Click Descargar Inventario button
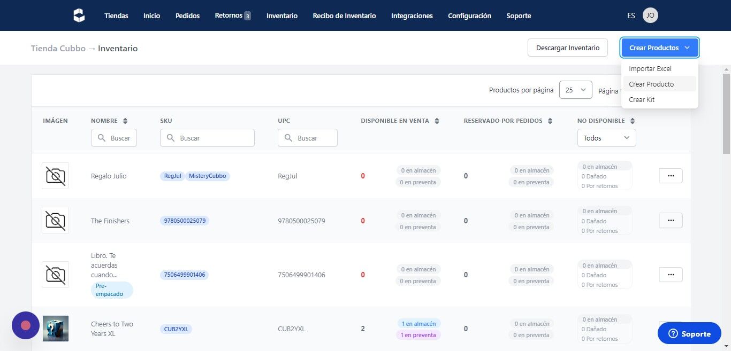 [x=568, y=48]
